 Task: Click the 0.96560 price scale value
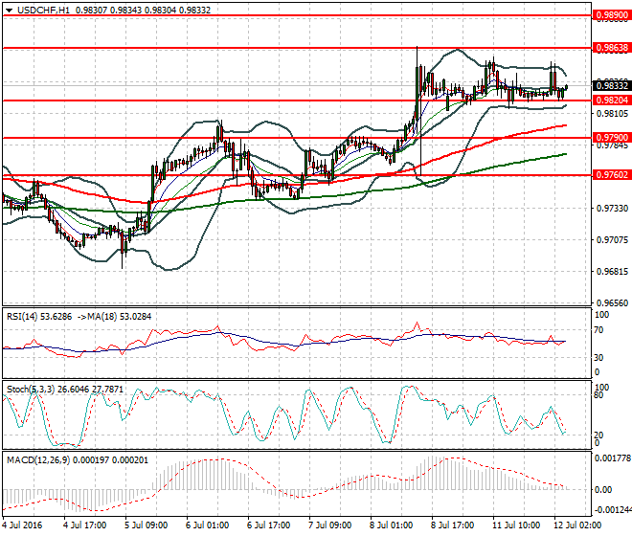612,302
